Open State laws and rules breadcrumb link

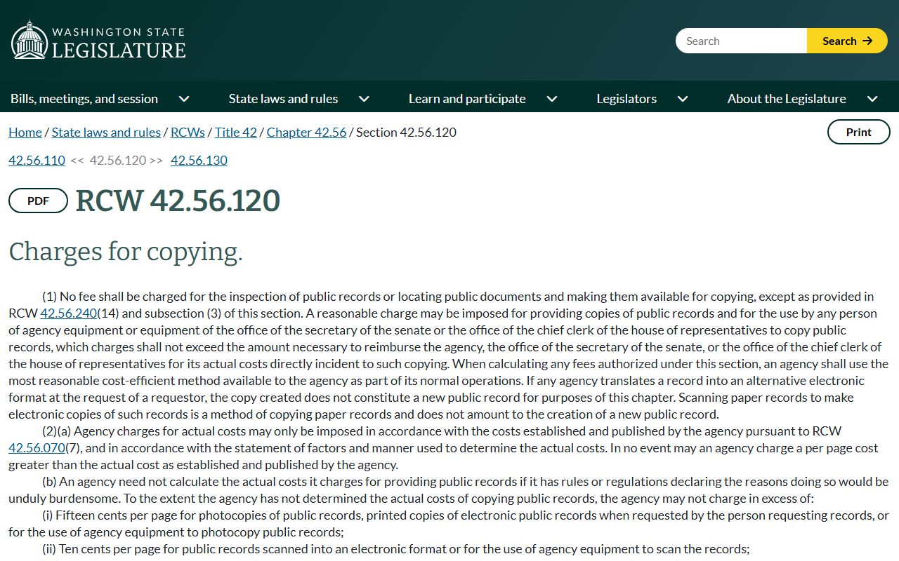pos(106,132)
